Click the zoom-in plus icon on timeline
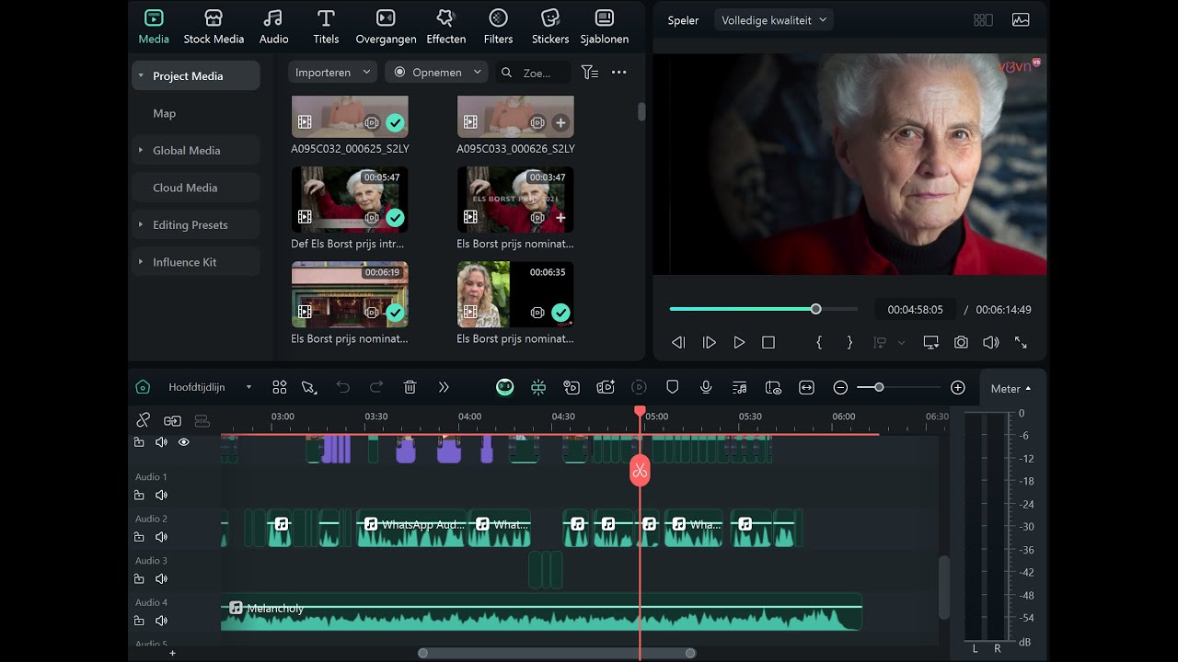 point(958,388)
